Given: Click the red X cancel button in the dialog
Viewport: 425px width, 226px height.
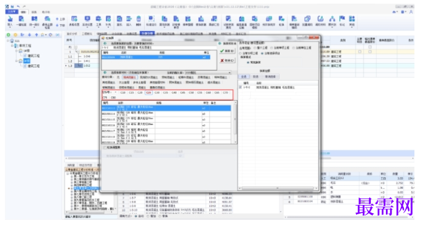Looking at the screenshot, I should tap(227, 61).
